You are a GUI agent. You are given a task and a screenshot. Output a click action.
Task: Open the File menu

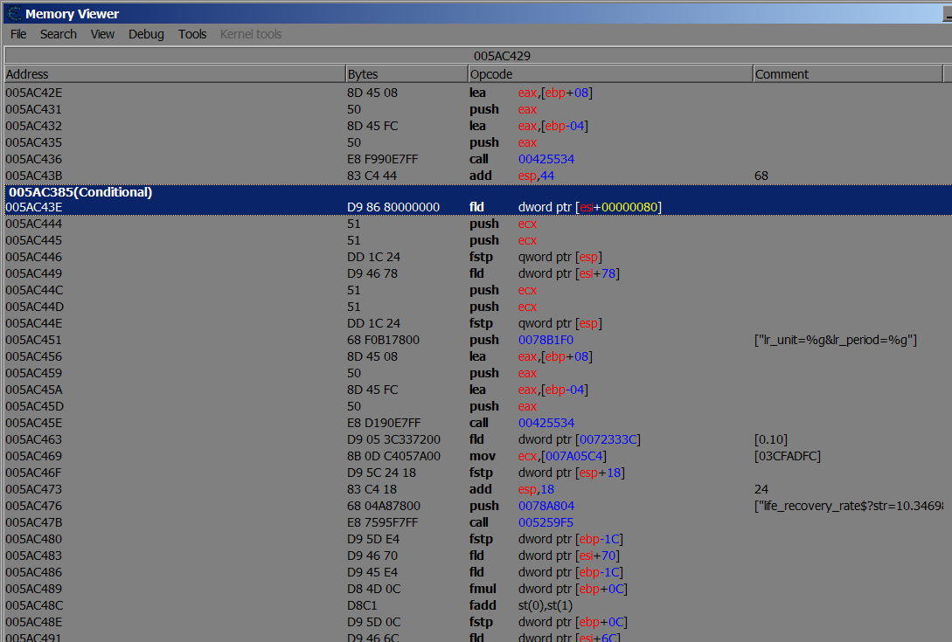point(18,34)
